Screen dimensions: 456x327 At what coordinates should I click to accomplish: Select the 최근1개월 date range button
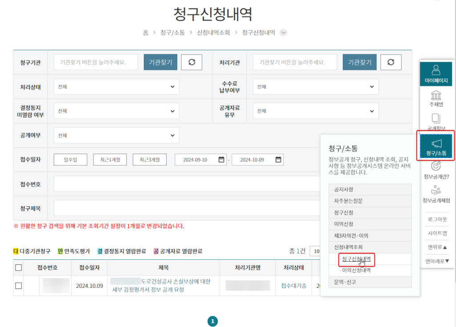[110, 160]
